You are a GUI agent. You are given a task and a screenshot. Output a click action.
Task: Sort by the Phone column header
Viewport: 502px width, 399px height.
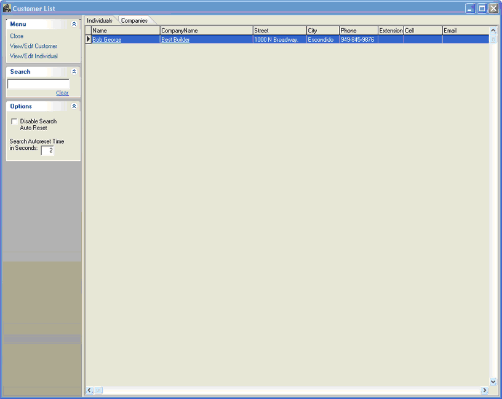tap(358, 30)
